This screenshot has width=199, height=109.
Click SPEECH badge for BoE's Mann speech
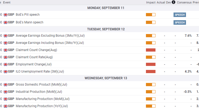(x=180, y=22)
